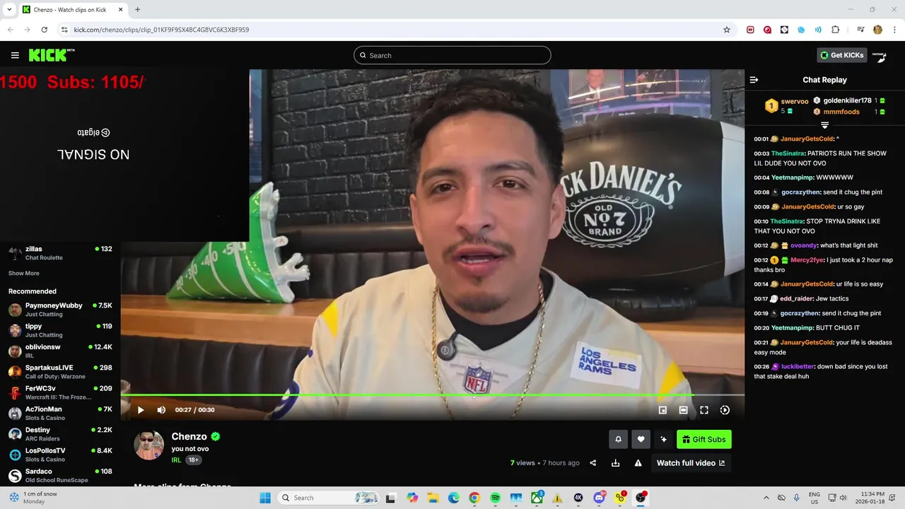Open the Chrome profile avatar
The height and width of the screenshot is (509, 905).
coord(877,30)
